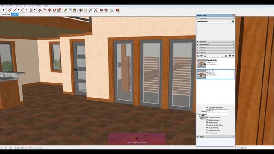Close the Default Tray panel
274x154 pixels.
point(234,15)
